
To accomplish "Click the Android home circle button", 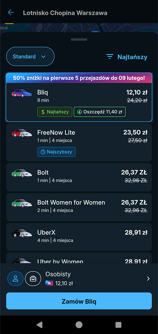I will point(79,324).
